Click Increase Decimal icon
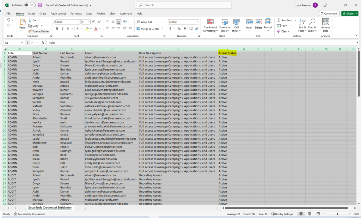 point(191,29)
